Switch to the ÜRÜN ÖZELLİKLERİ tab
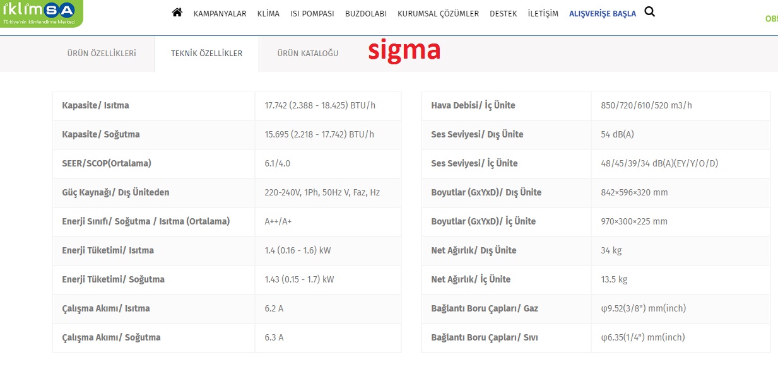The height and width of the screenshot is (384, 778). coord(102,54)
